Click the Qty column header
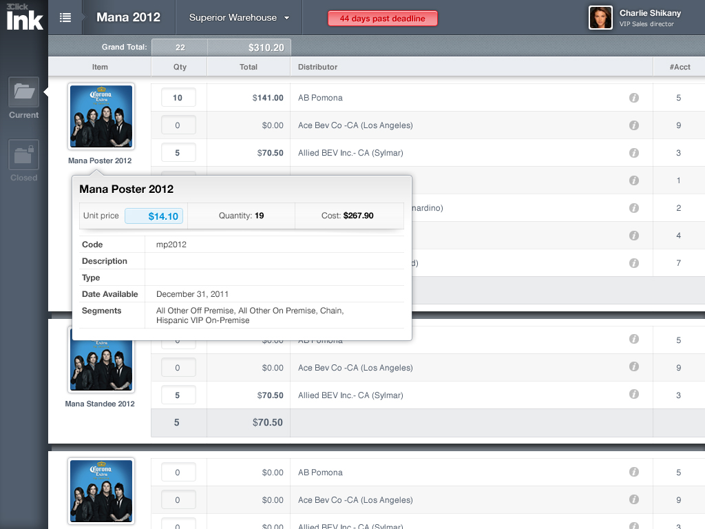The height and width of the screenshot is (529, 705). pyautogui.click(x=180, y=67)
